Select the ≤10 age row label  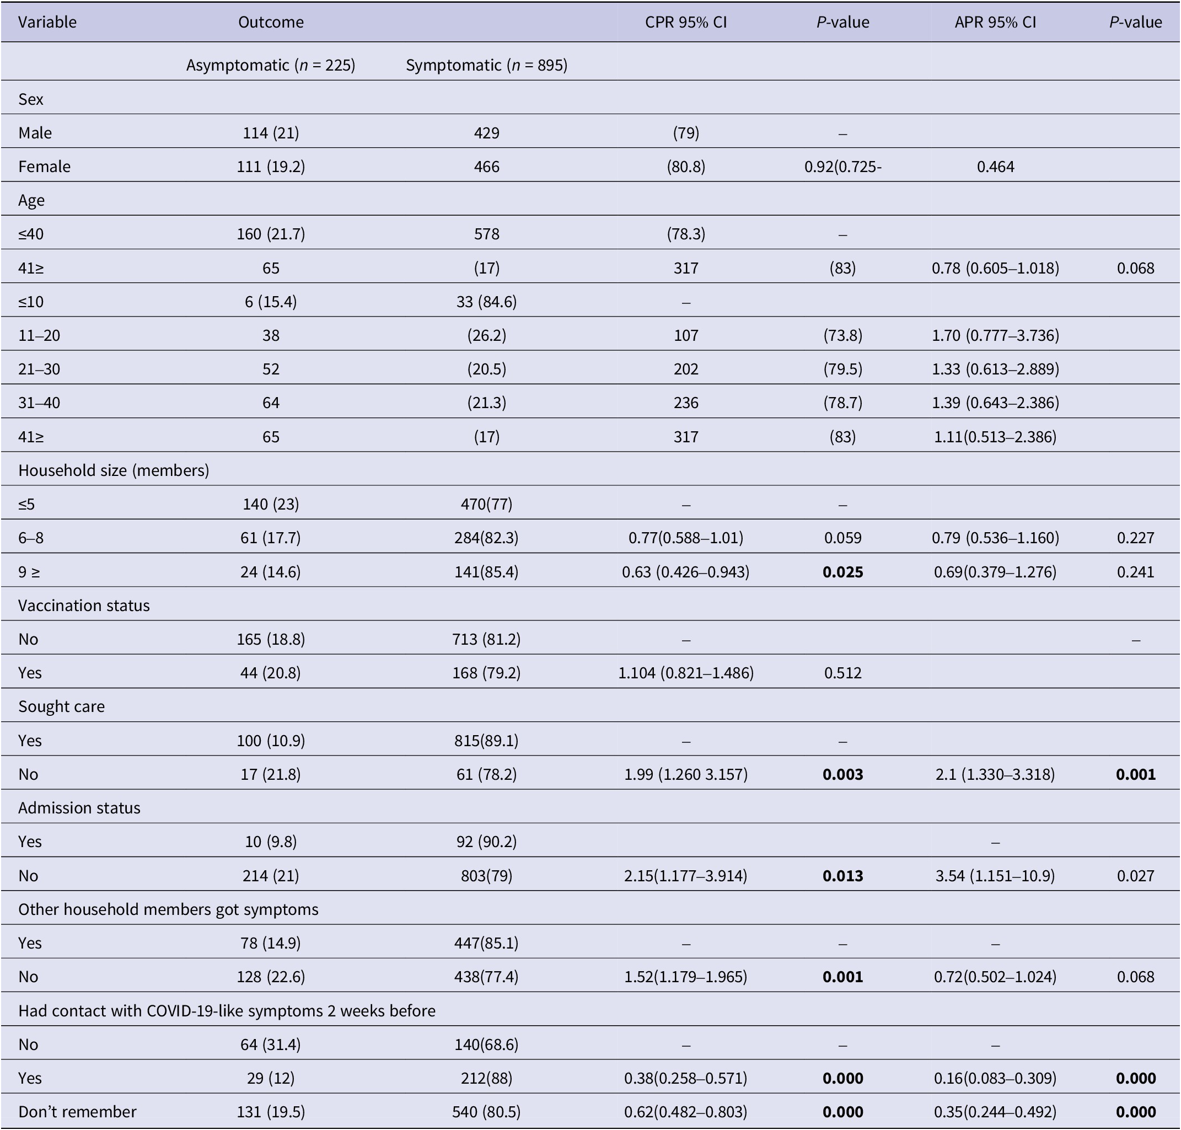point(31,302)
